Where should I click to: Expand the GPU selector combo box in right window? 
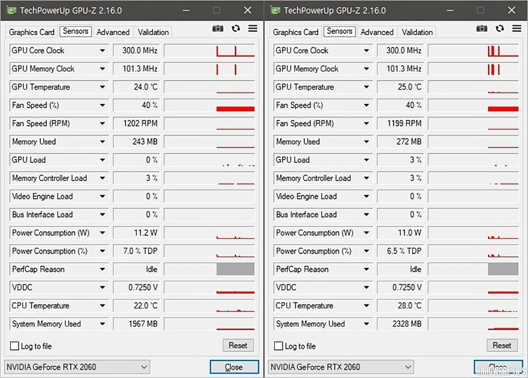tap(341, 367)
